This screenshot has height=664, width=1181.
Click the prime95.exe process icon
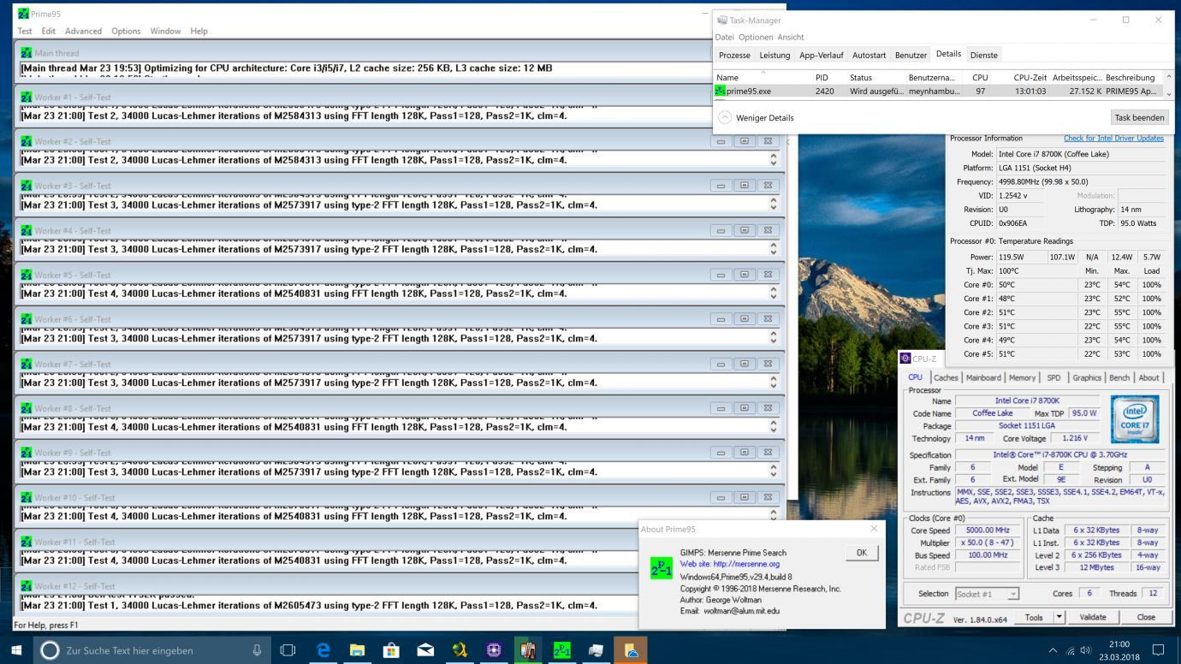(x=720, y=91)
